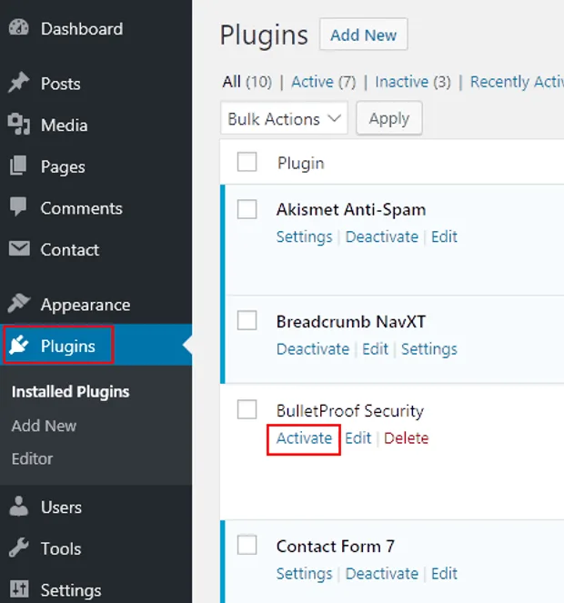The width and height of the screenshot is (564, 603).
Task: Click the Appearance paintbrush icon
Action: [x=18, y=304]
